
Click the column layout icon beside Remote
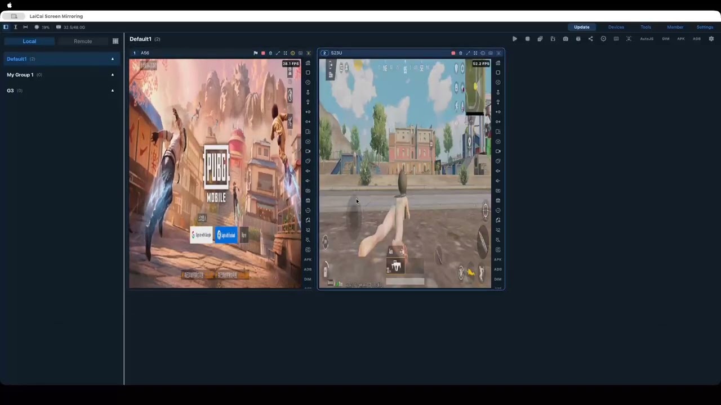pyautogui.click(x=115, y=41)
